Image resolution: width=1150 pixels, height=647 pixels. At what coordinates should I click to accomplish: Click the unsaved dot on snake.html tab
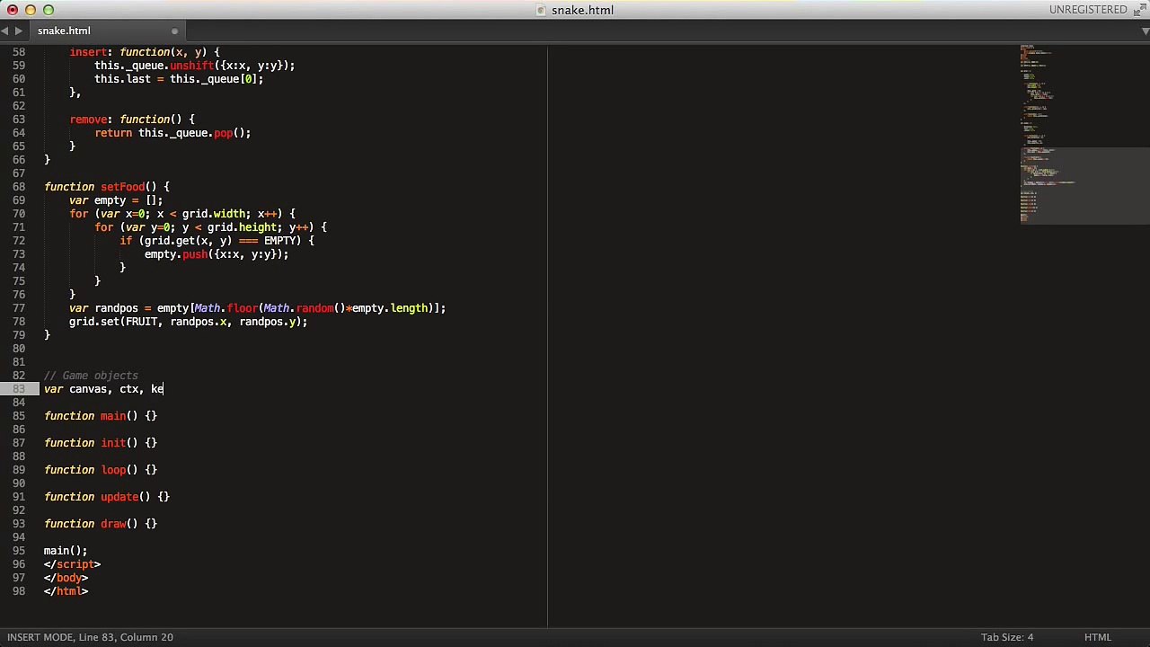174,31
